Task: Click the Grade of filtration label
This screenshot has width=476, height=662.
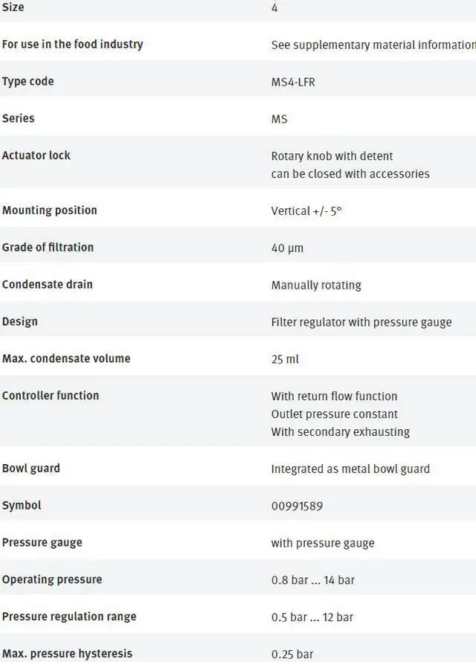Action: pos(48,248)
